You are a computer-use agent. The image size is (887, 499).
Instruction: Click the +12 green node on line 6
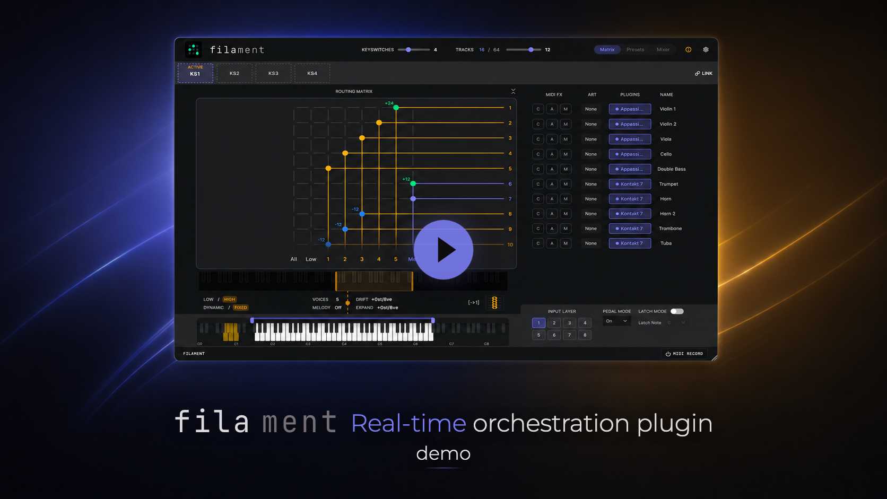(413, 183)
